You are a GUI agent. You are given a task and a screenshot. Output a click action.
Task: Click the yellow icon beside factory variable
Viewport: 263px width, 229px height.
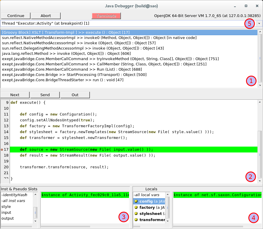point(136,208)
